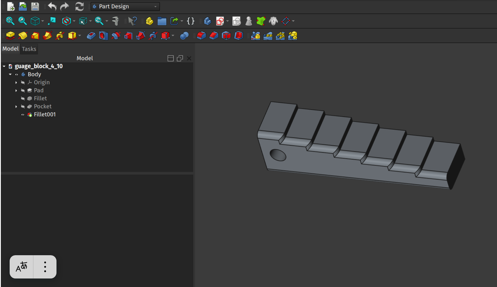The image size is (497, 287).
Task: Select the Groove tool
Action: [x=116, y=36]
